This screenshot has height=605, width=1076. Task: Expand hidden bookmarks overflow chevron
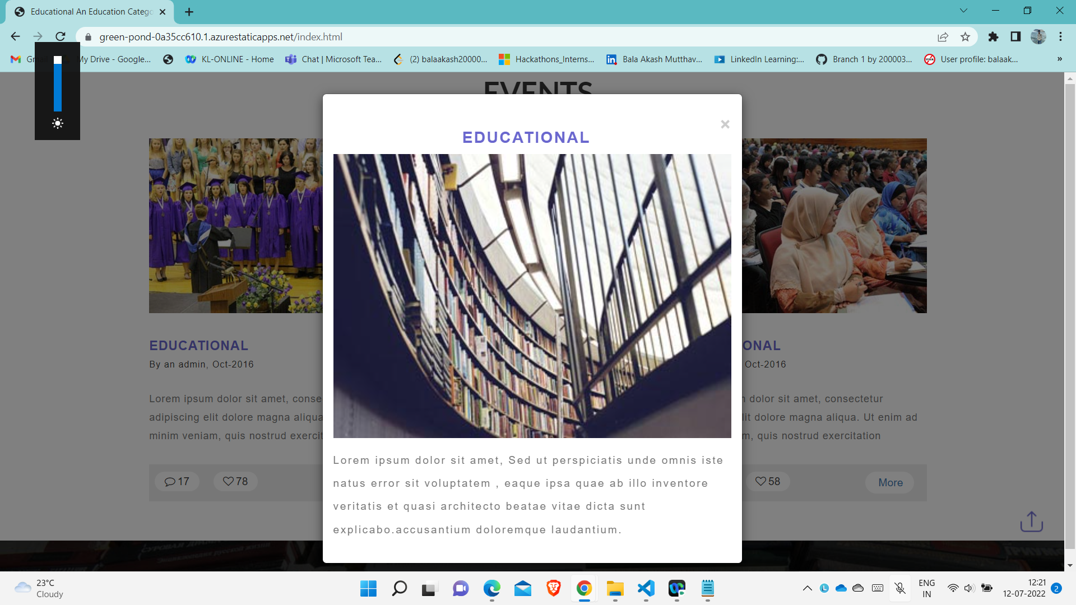click(1059, 59)
